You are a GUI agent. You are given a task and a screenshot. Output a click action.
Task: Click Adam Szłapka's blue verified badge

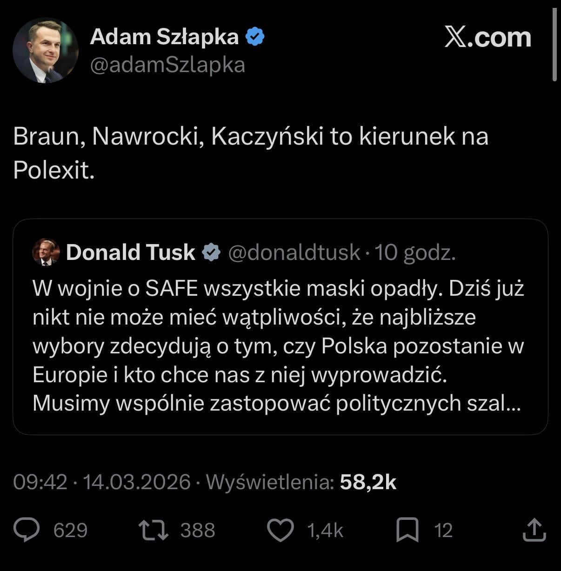(255, 37)
